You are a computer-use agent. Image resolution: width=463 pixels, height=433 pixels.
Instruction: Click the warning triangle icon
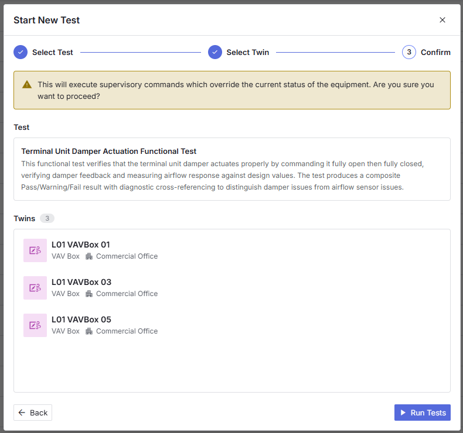coord(27,85)
